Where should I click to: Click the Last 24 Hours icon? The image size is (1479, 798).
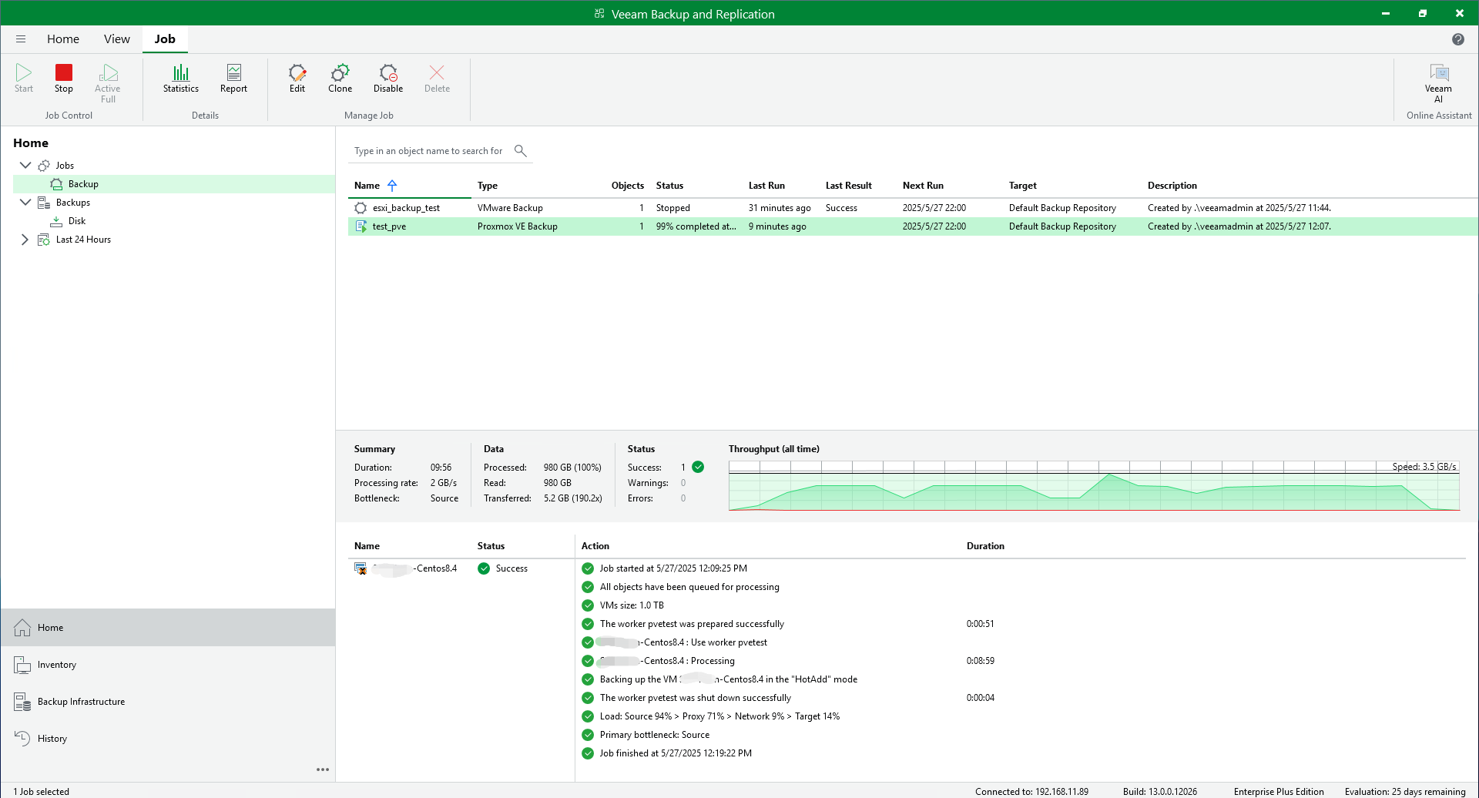click(44, 240)
